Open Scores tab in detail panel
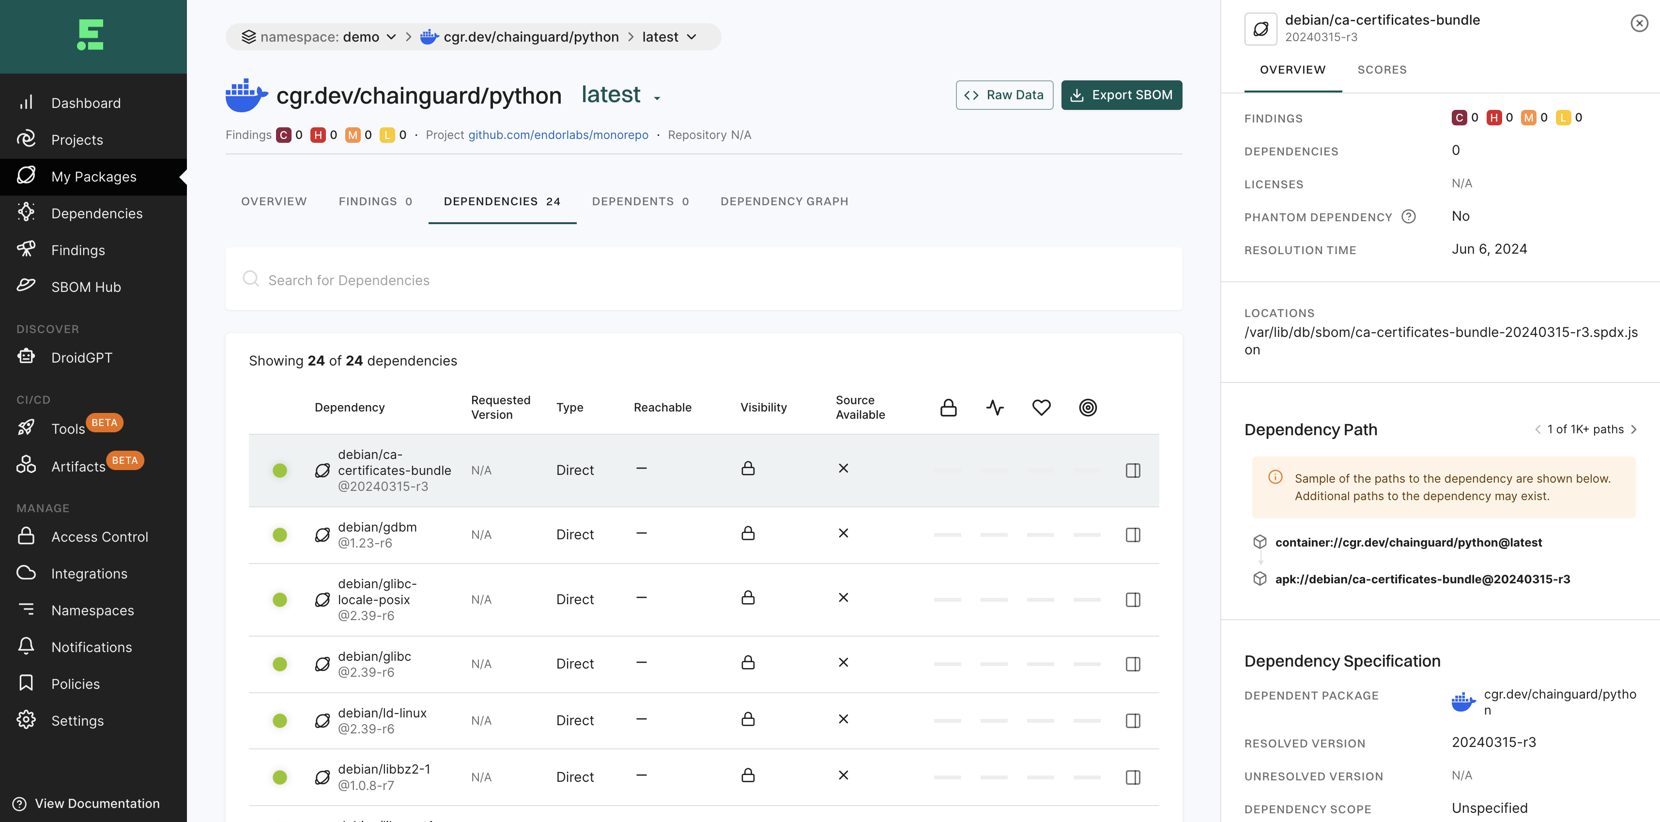The width and height of the screenshot is (1660, 822). 1382,70
